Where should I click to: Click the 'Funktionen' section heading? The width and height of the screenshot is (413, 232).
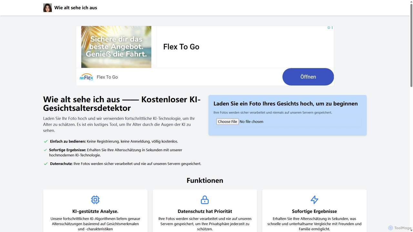(205, 180)
